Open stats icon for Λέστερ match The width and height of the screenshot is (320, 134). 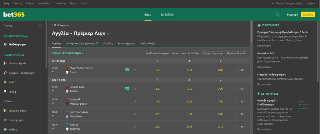(x=135, y=127)
